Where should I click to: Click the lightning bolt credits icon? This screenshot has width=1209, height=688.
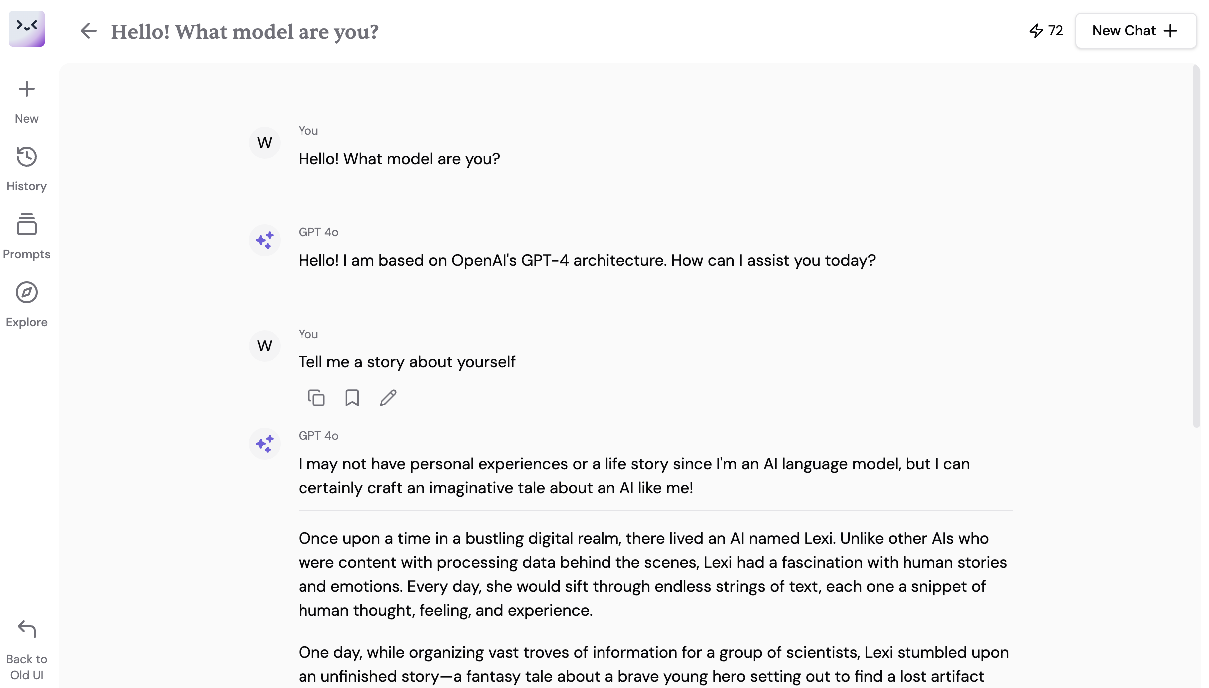(x=1036, y=31)
